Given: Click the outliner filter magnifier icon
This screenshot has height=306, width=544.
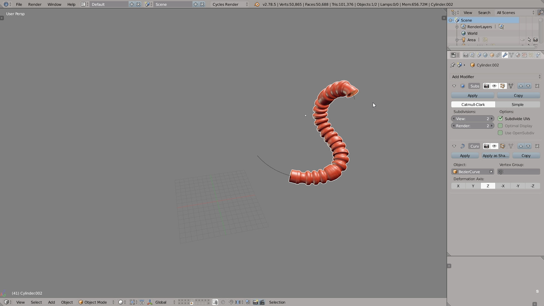Looking at the screenshot, I should click(x=540, y=12).
